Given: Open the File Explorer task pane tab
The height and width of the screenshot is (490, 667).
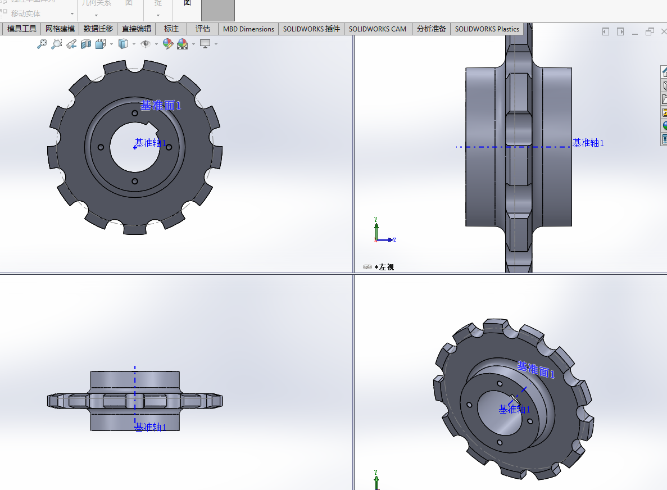Looking at the screenshot, I should tap(664, 99).
